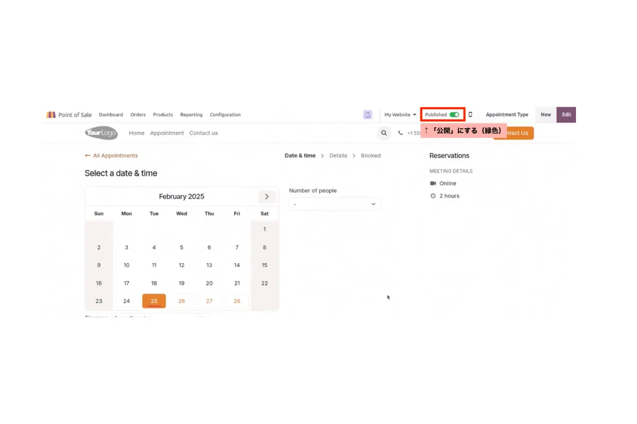Viewport: 637px width, 424px height.
Task: Go to next month with calendar arrow
Action: pos(266,197)
